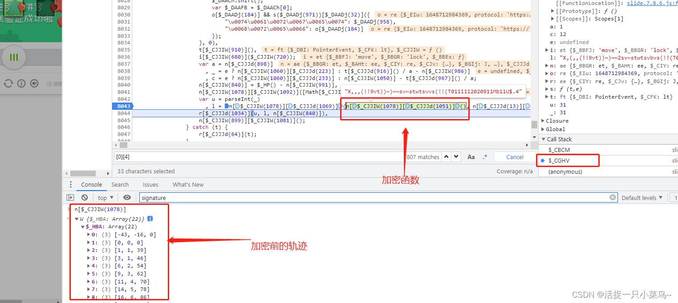Toggle the regex (.*) search option
Viewport: 678px width, 303px height.
click(x=485, y=157)
